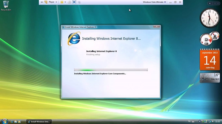Launch Windows Media Player from Quick Launch
Image resolution: width=222 pixels, height=124 pixels.
click(19, 122)
